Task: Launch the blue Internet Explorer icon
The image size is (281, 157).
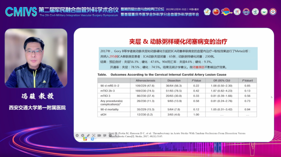Action: click(92, 139)
